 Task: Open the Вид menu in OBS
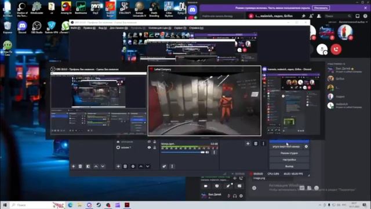point(103,28)
